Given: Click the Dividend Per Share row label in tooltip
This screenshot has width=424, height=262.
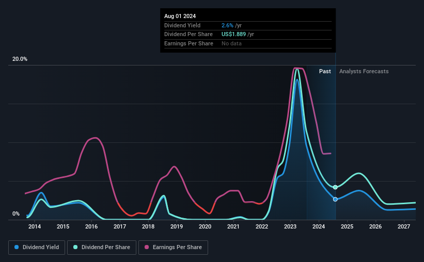Looking at the screenshot, I should (189, 35).
